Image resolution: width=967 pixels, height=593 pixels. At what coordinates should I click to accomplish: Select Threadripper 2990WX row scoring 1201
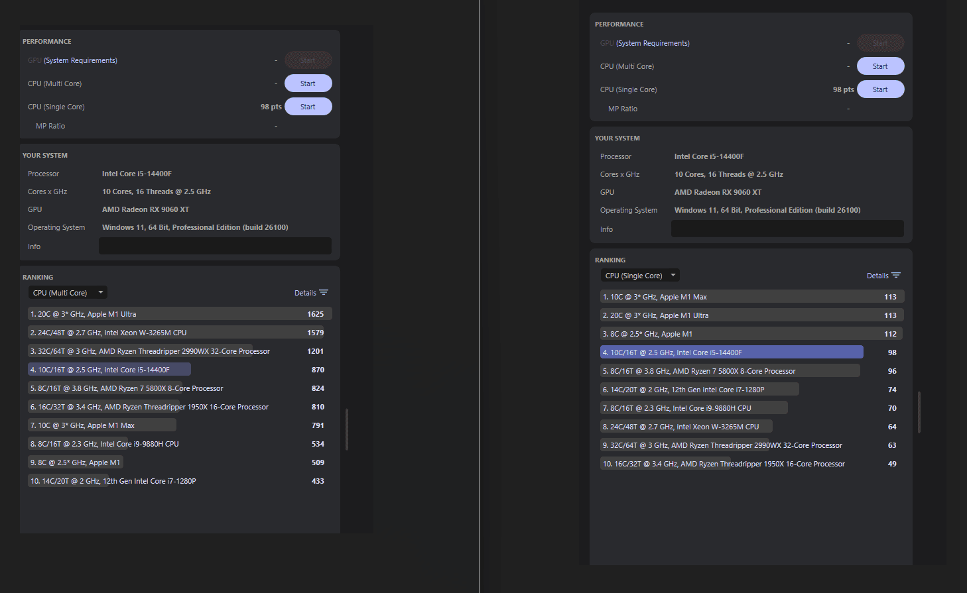point(180,351)
